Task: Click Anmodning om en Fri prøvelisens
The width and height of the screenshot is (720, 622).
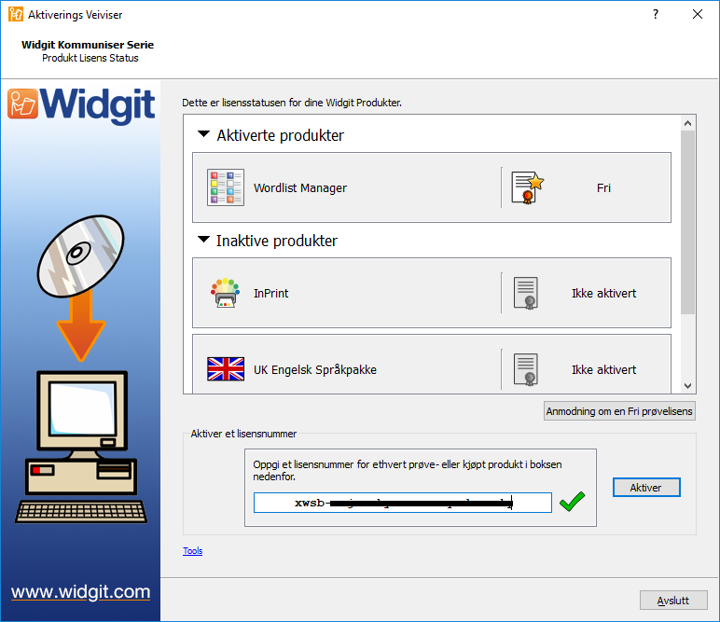Action: (x=619, y=411)
